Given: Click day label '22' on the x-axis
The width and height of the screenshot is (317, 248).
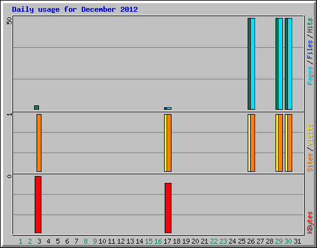Looking at the screenshot, I should click(214, 241).
